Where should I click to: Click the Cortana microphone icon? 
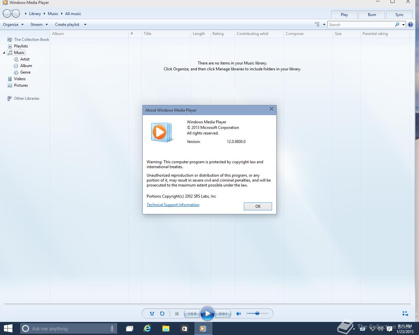[x=112, y=328]
